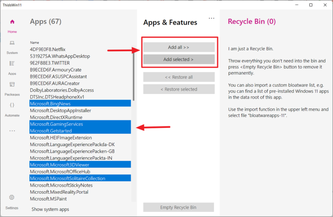This screenshot has width=333, height=217.
Task: Select Microsoft.LanguageExperiencePacken-GB entry
Action: pyautogui.click(x=80, y=151)
